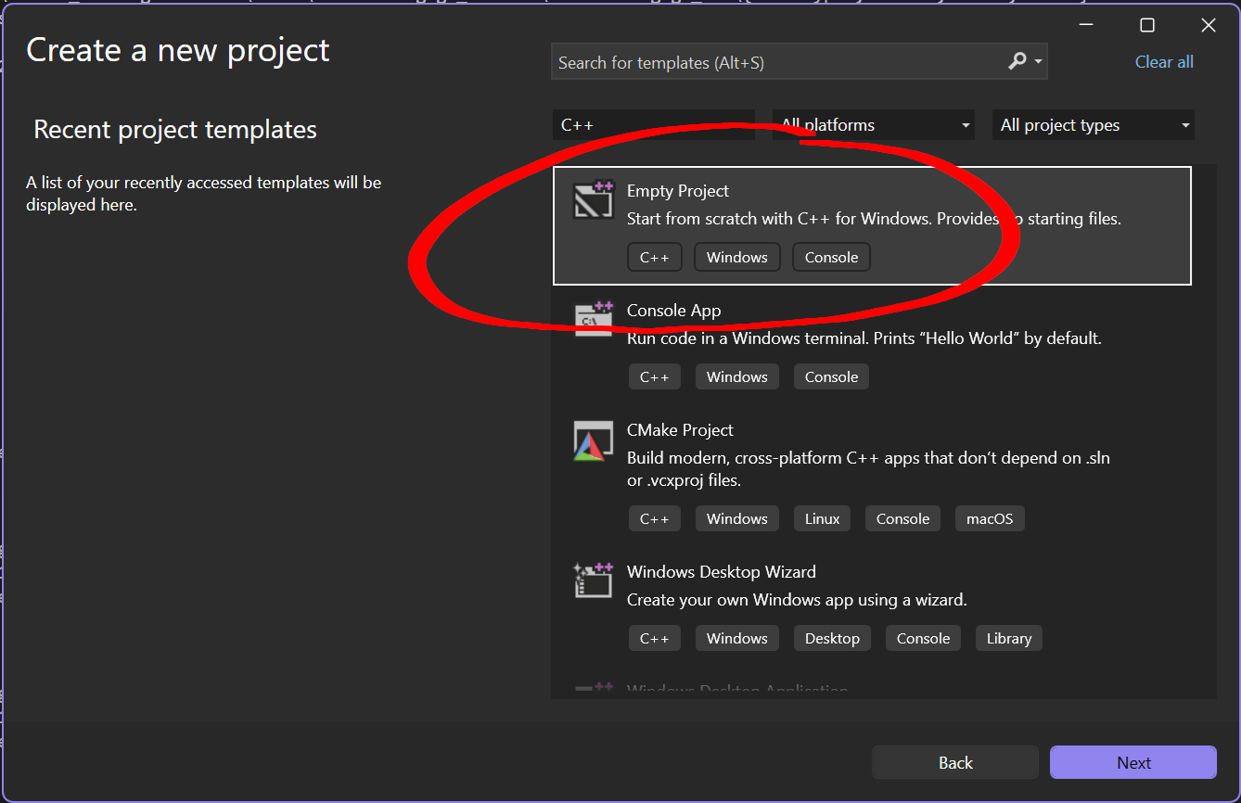This screenshot has height=803, width=1241.
Task: Maximize the dialog window
Action: coord(1147,25)
